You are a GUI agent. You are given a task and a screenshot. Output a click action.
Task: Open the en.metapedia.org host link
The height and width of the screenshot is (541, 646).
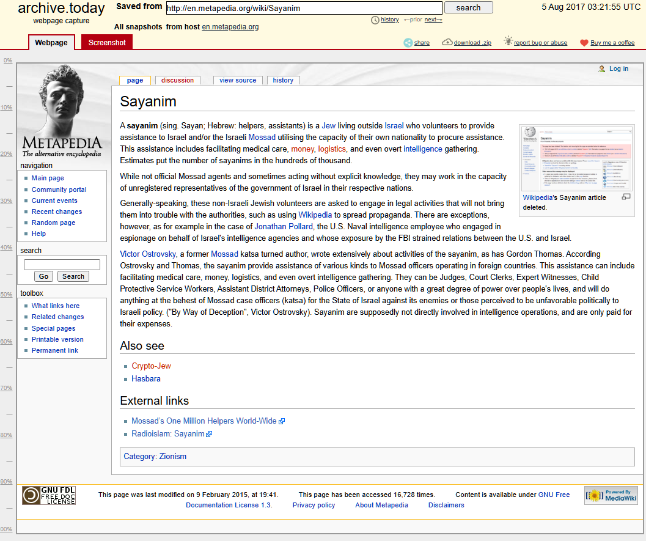tap(230, 27)
